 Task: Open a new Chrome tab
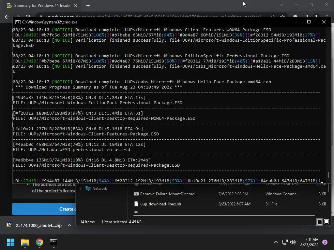pos(88,6)
